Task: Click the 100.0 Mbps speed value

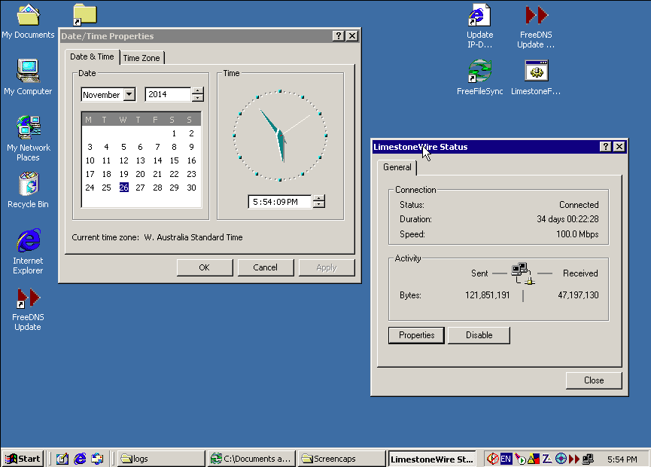Action: point(577,234)
